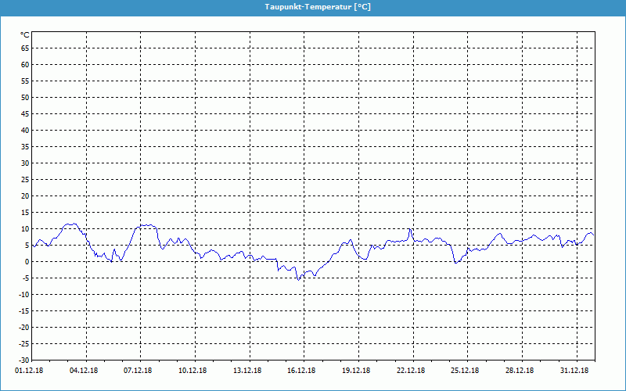626x391 pixels.
Task: Pick the 10.12.18 date label
Action: coord(193,371)
